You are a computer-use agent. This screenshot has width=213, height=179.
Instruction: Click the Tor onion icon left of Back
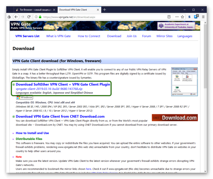pos(9,17)
